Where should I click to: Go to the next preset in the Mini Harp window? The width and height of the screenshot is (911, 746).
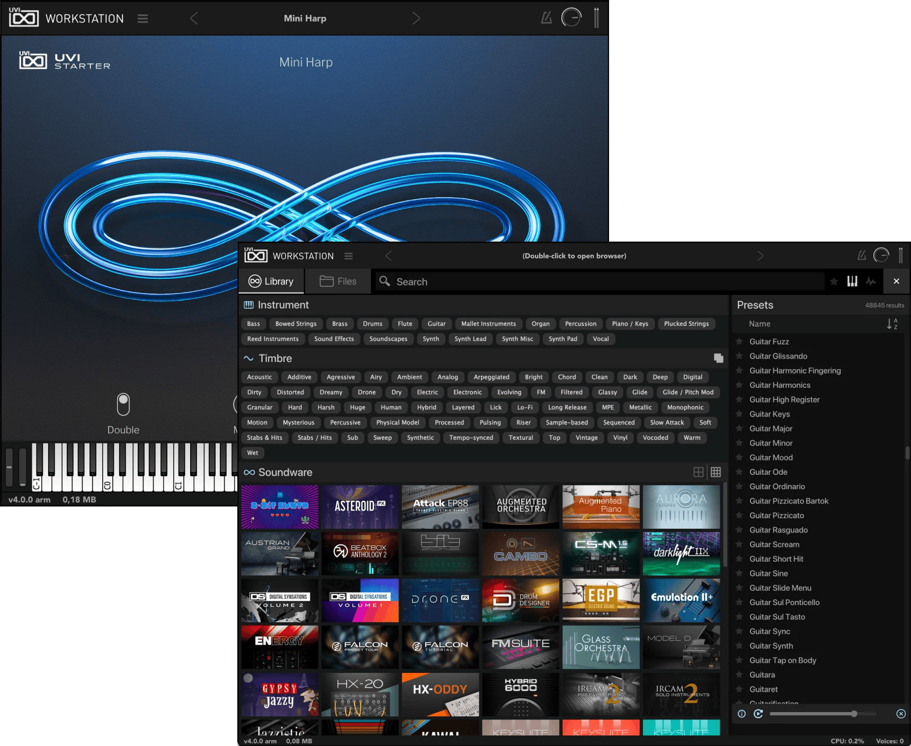(416, 19)
